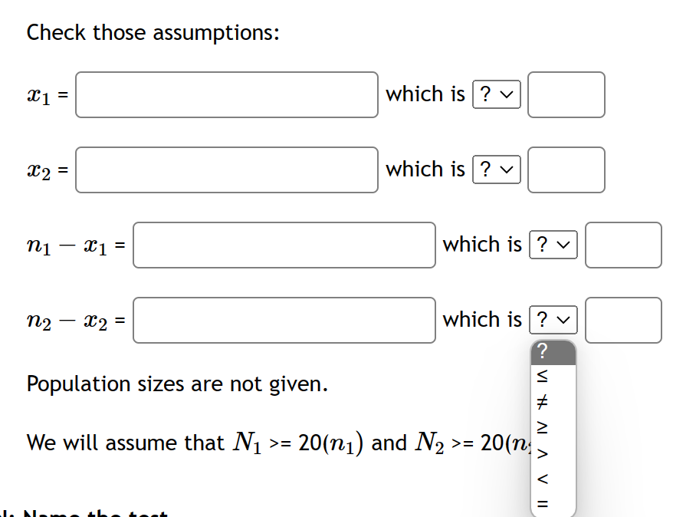
Task: Select the '?' option in open list
Action: coord(553,351)
